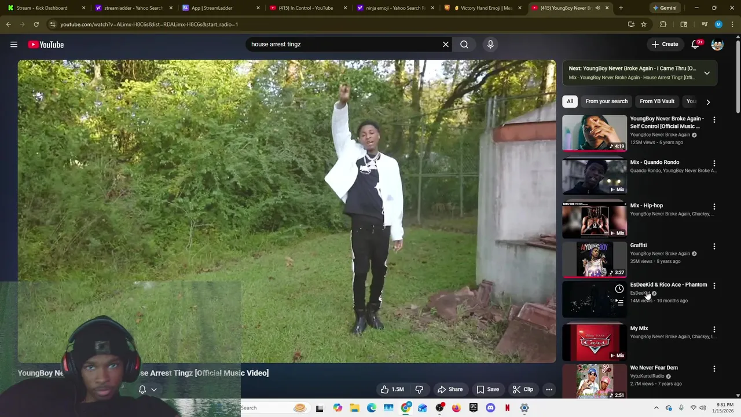Open Mix - Hip-hop thumbnail
The width and height of the screenshot is (741, 417).
(x=595, y=220)
